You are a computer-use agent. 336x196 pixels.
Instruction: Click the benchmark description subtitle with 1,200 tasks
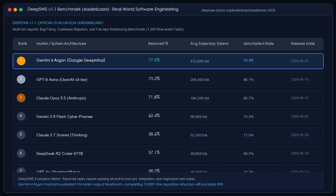tap(98, 29)
